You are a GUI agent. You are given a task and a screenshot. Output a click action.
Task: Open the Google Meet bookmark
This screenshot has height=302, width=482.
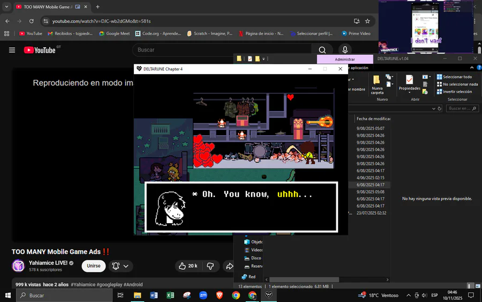(115, 34)
